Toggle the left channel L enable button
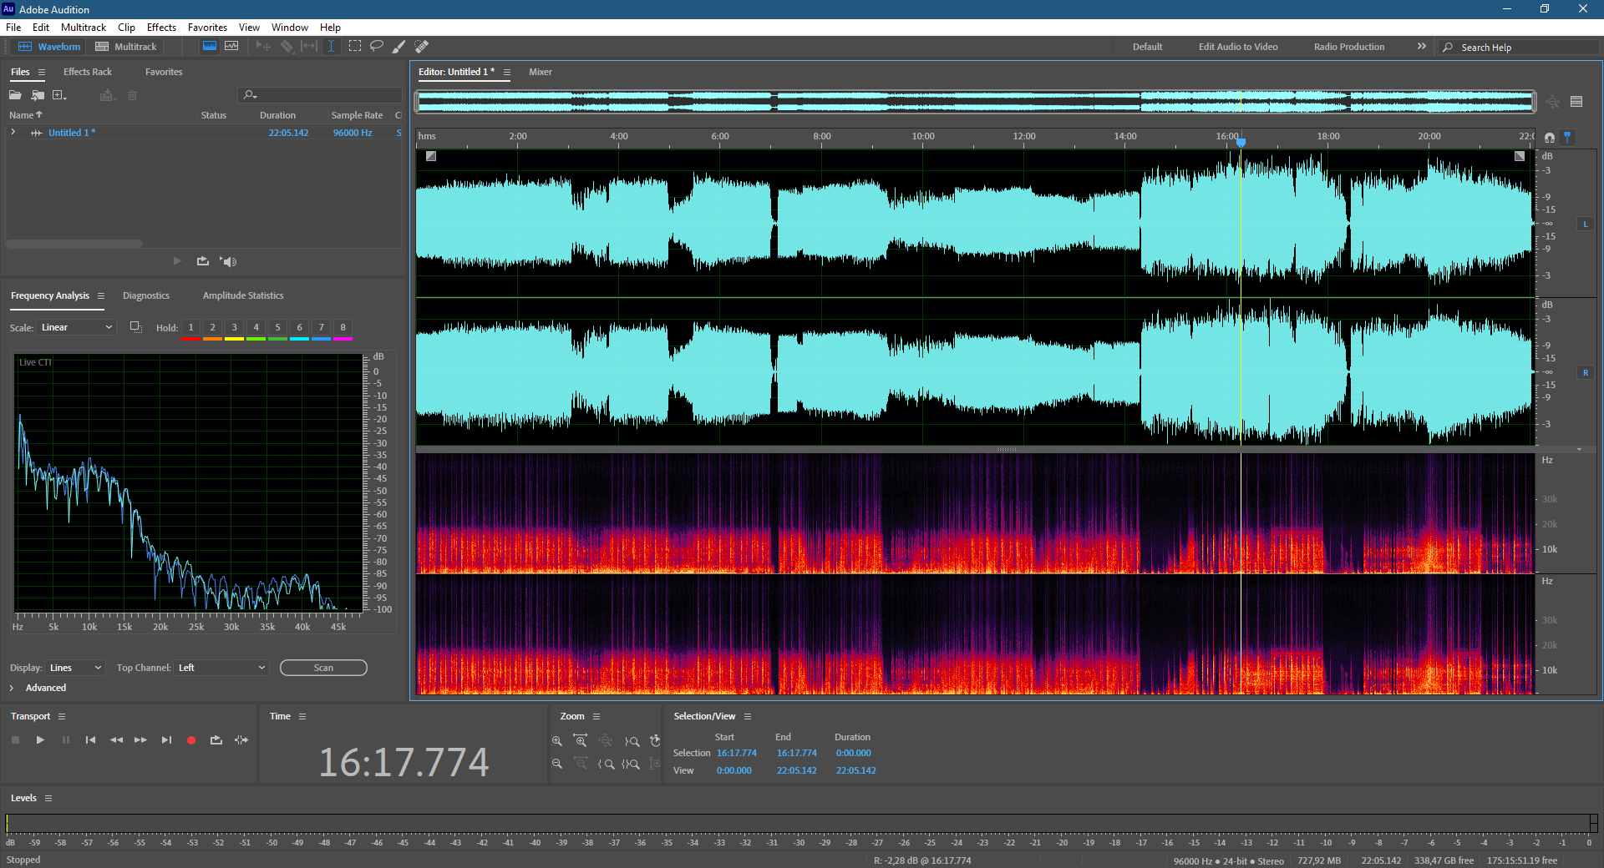This screenshot has height=868, width=1604. click(x=1585, y=224)
